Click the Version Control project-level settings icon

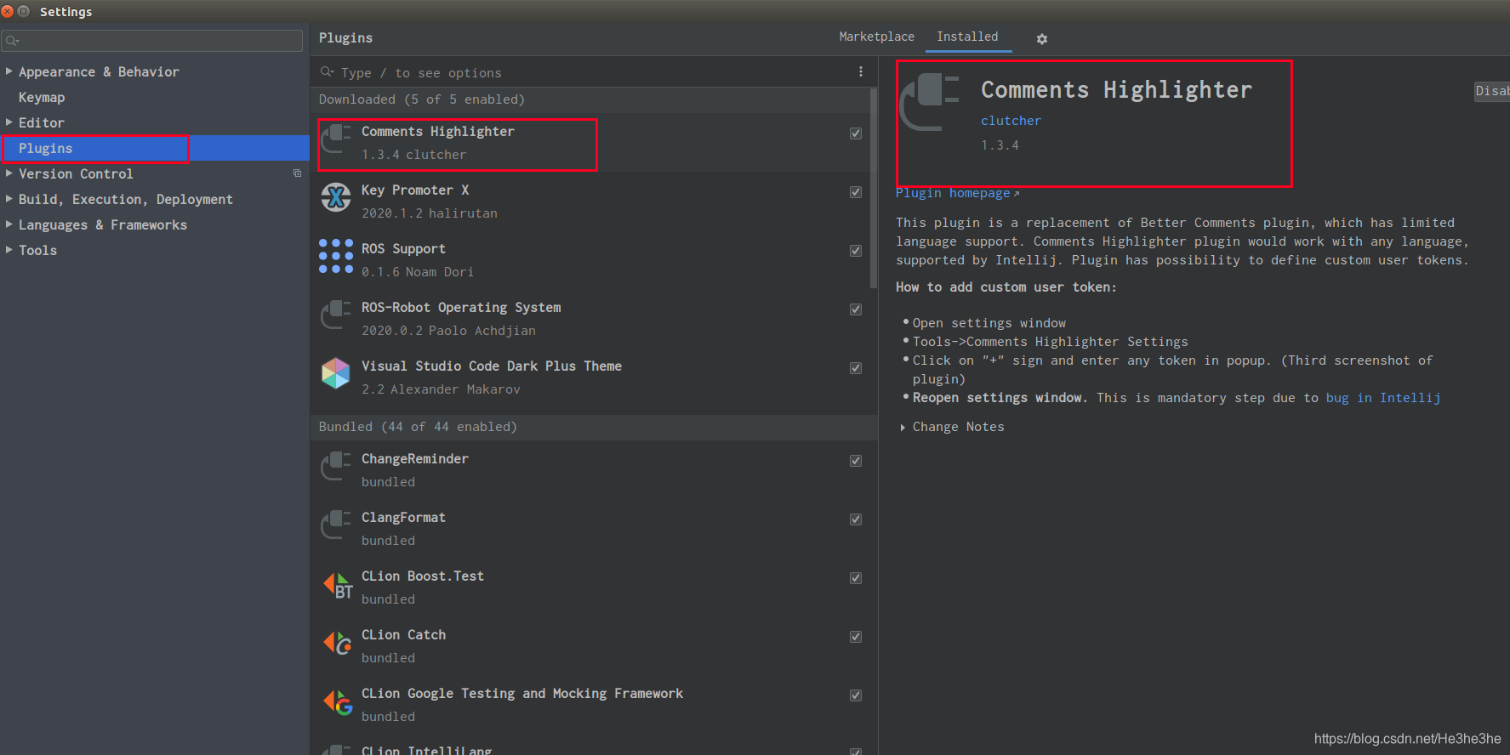297,173
